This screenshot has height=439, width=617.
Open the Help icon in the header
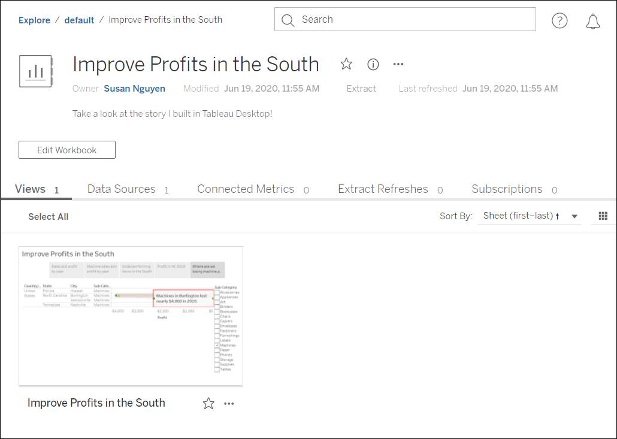pos(559,20)
